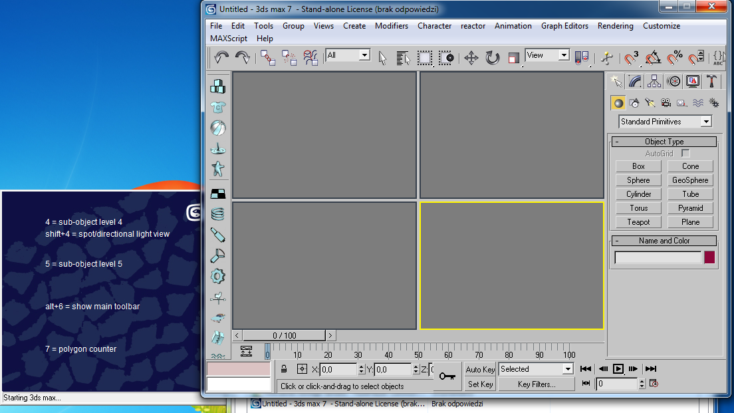
Task: Open the selection filter All dropdown
Action: tap(348, 55)
